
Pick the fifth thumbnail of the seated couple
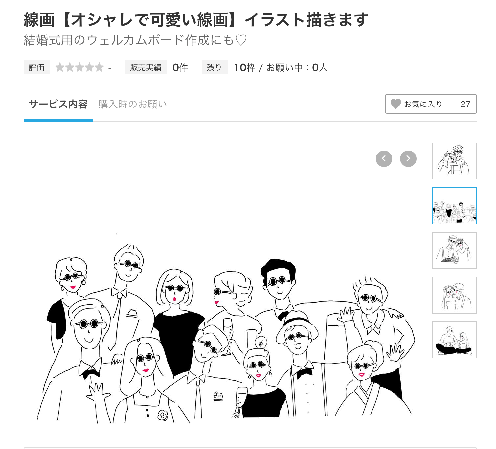[454, 340]
